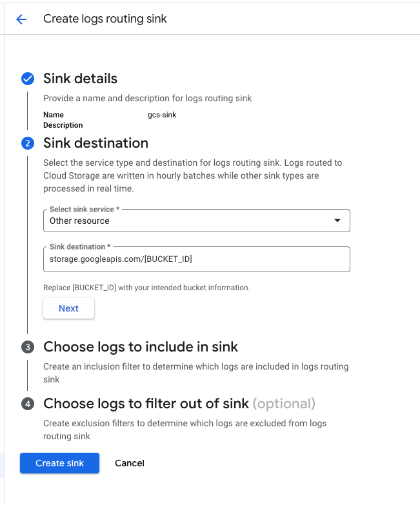
Task: Click the Description label under Sink details
Action: pos(63,125)
